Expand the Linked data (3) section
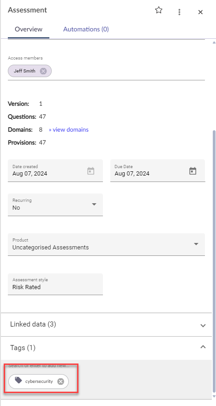The image size is (216, 406). click(x=106, y=325)
